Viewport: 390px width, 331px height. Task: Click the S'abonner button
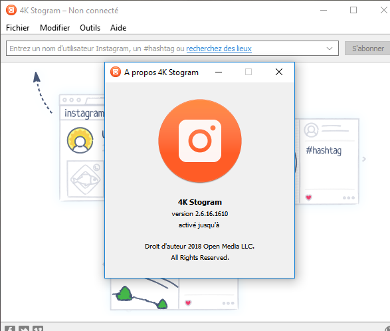(367, 49)
